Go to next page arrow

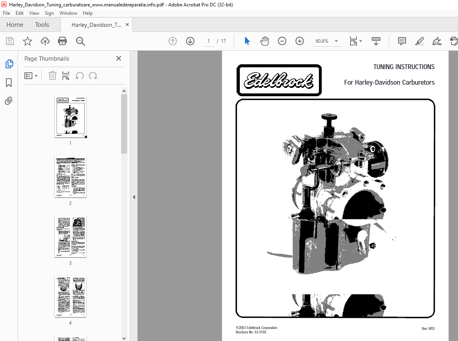190,41
